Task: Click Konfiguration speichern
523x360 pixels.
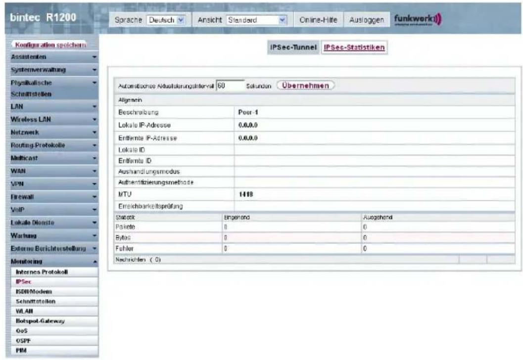Action: 49,45
